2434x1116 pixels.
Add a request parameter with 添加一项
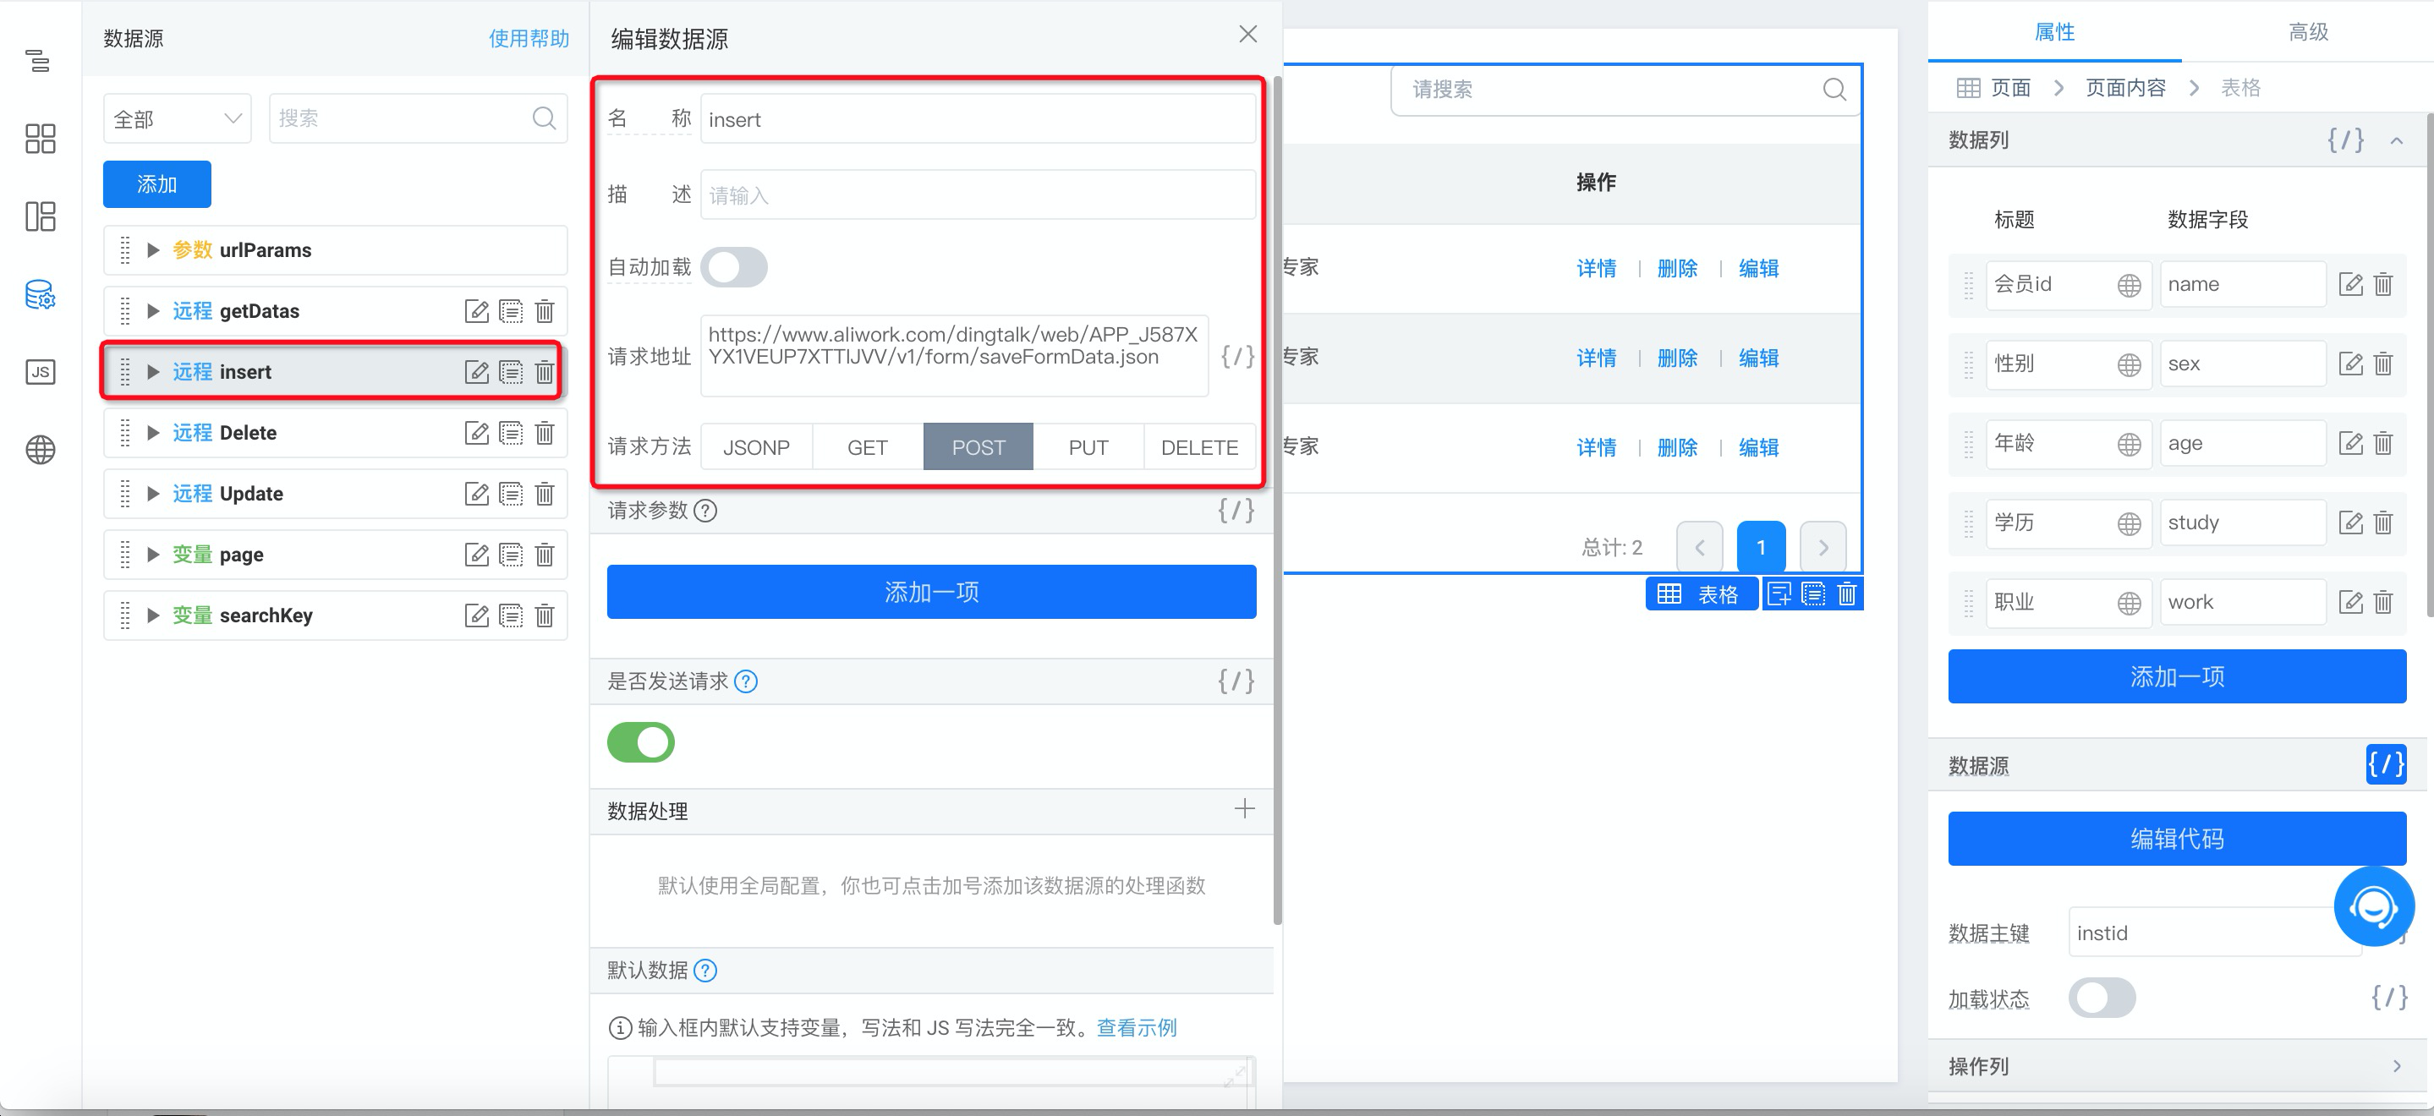tap(930, 593)
